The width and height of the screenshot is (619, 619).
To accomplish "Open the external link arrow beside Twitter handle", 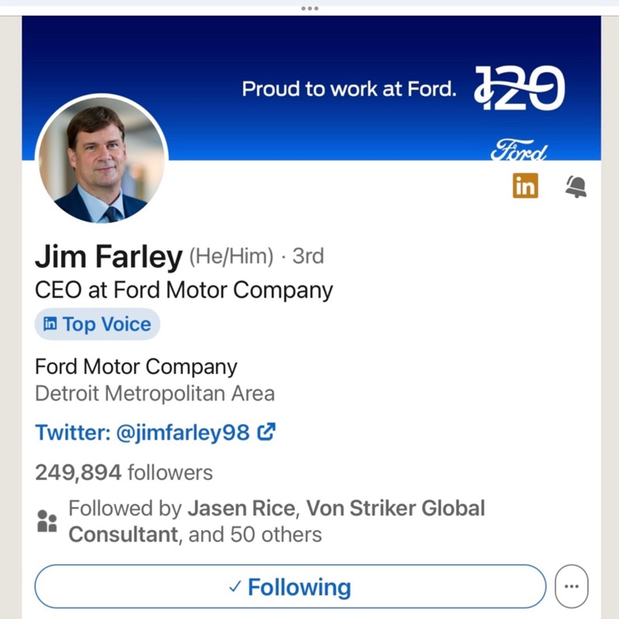I will [x=267, y=432].
